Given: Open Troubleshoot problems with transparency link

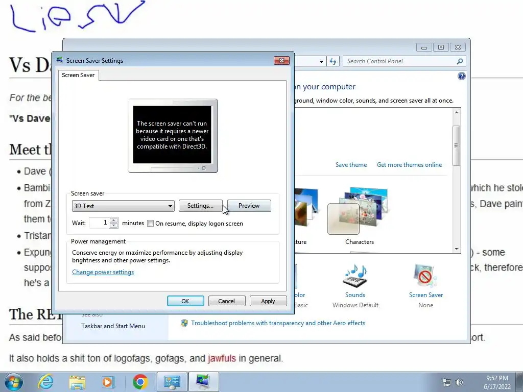Looking at the screenshot, I should click(x=278, y=323).
